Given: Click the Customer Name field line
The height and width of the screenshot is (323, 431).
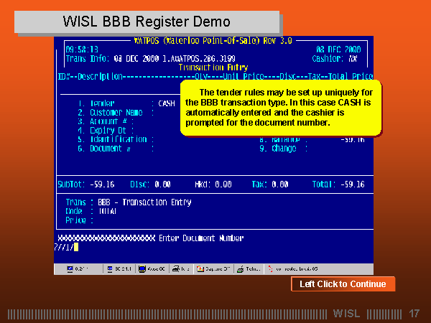Looking at the screenshot, I should [x=115, y=113].
